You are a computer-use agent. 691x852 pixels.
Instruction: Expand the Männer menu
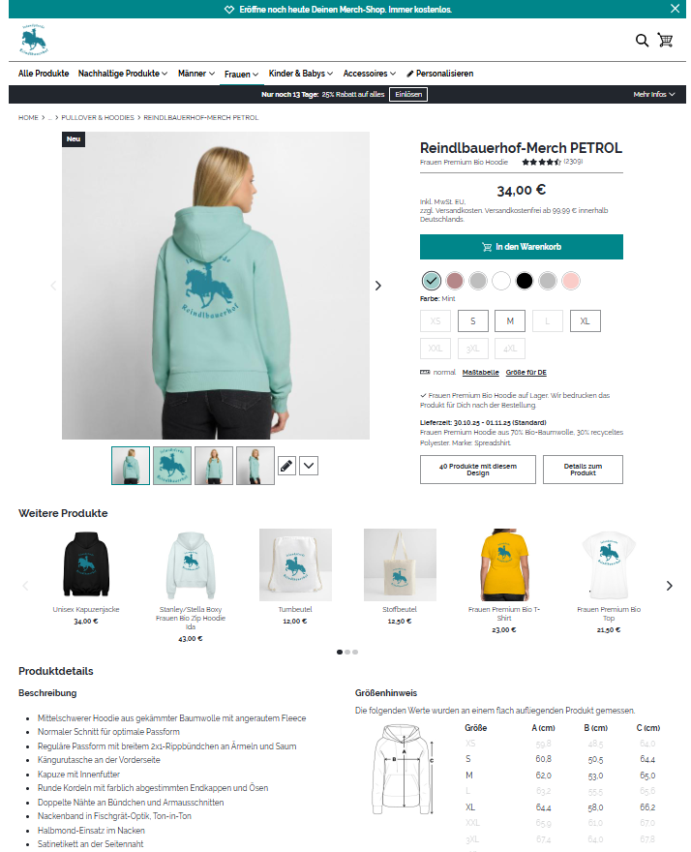pos(196,74)
